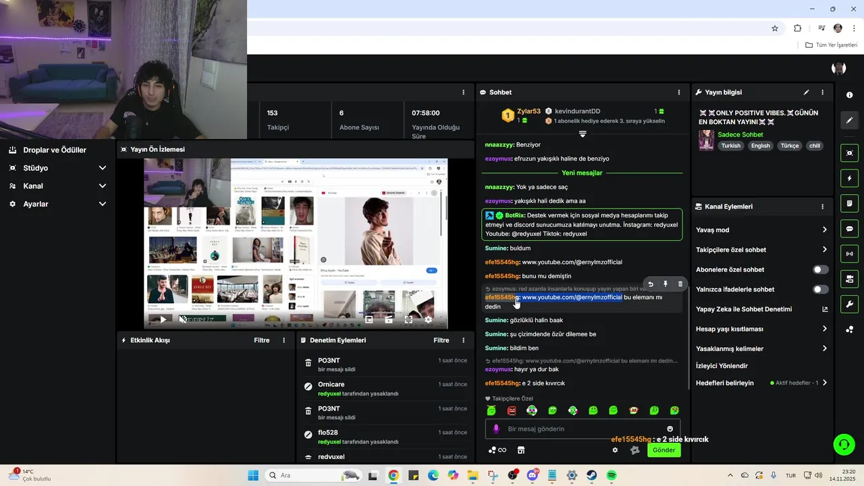Open the Kanal Eylemleri three-dot menu

[x=822, y=207]
